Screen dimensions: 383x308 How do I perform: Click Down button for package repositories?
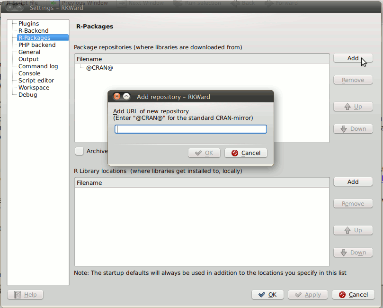353,129
